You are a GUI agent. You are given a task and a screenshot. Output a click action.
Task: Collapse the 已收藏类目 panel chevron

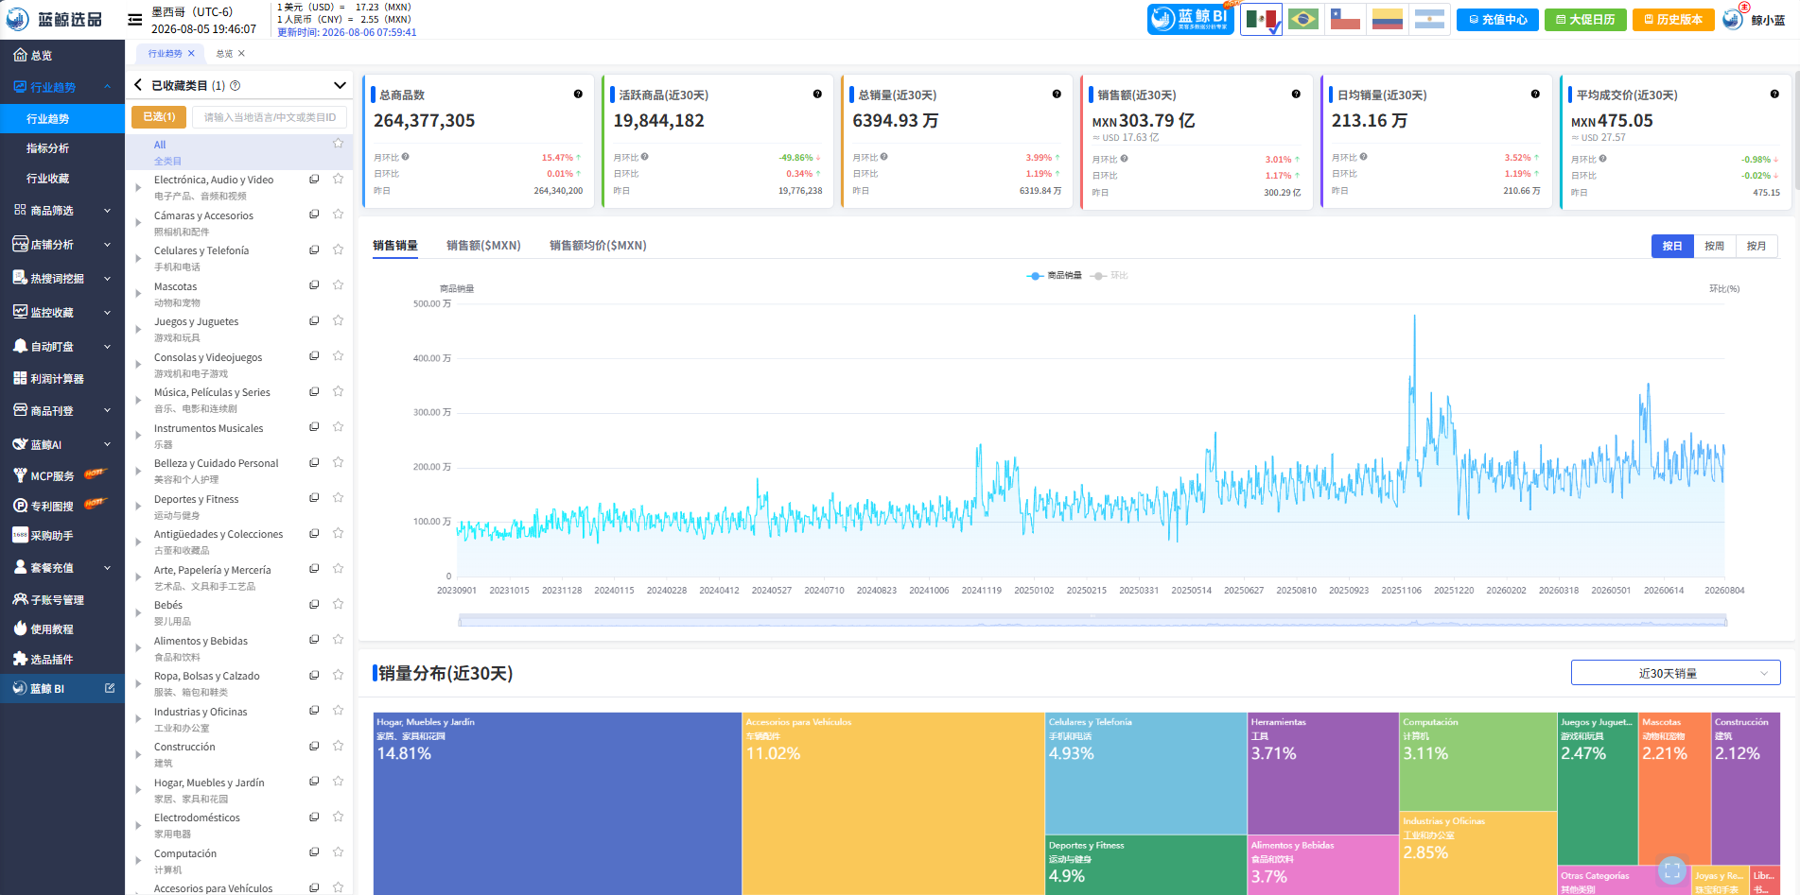pos(340,85)
